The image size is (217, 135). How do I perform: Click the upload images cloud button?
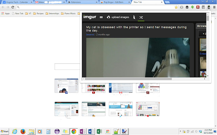118,17
